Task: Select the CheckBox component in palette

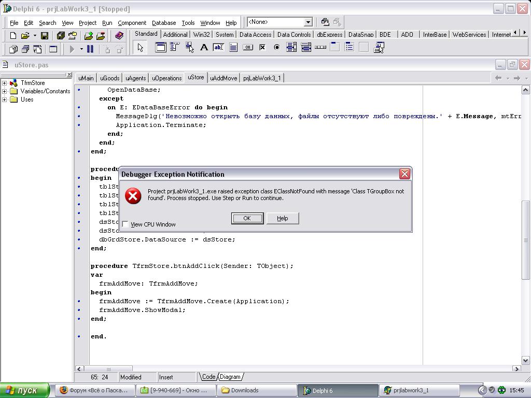Action: pyautogui.click(x=262, y=48)
